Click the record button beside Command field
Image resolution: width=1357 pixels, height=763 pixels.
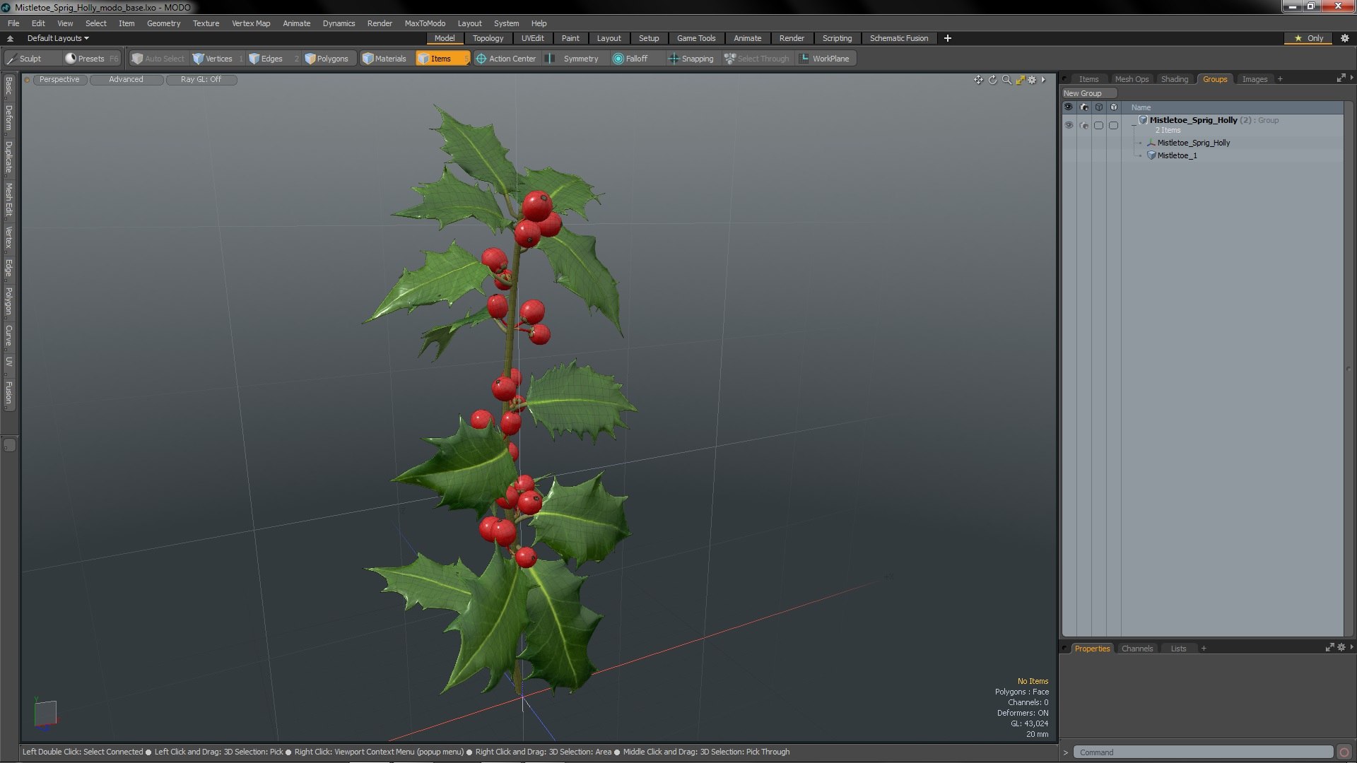1344,752
